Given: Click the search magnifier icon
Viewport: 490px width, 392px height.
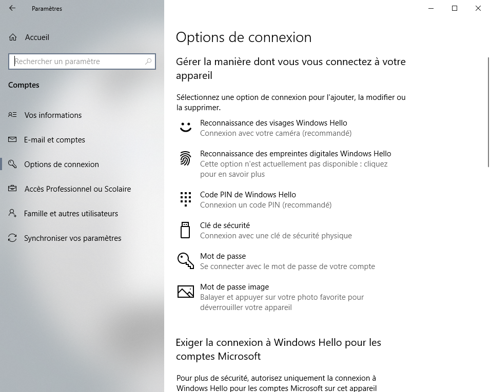Looking at the screenshot, I should pos(148,61).
